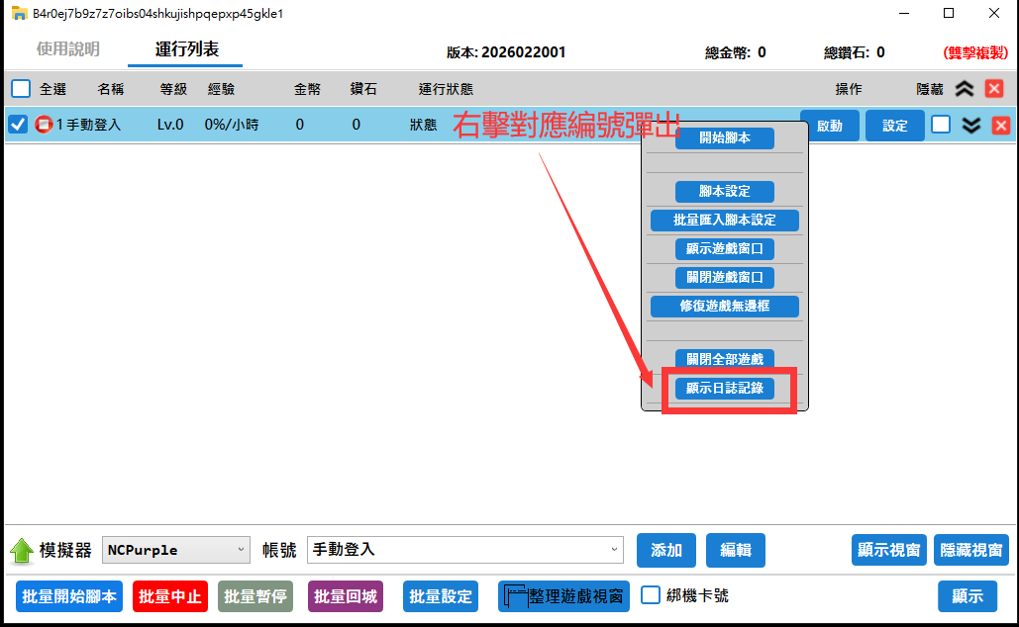The image size is (1019, 627).
Task: Click the double down-arrow icon in row 1
Action: (971, 126)
